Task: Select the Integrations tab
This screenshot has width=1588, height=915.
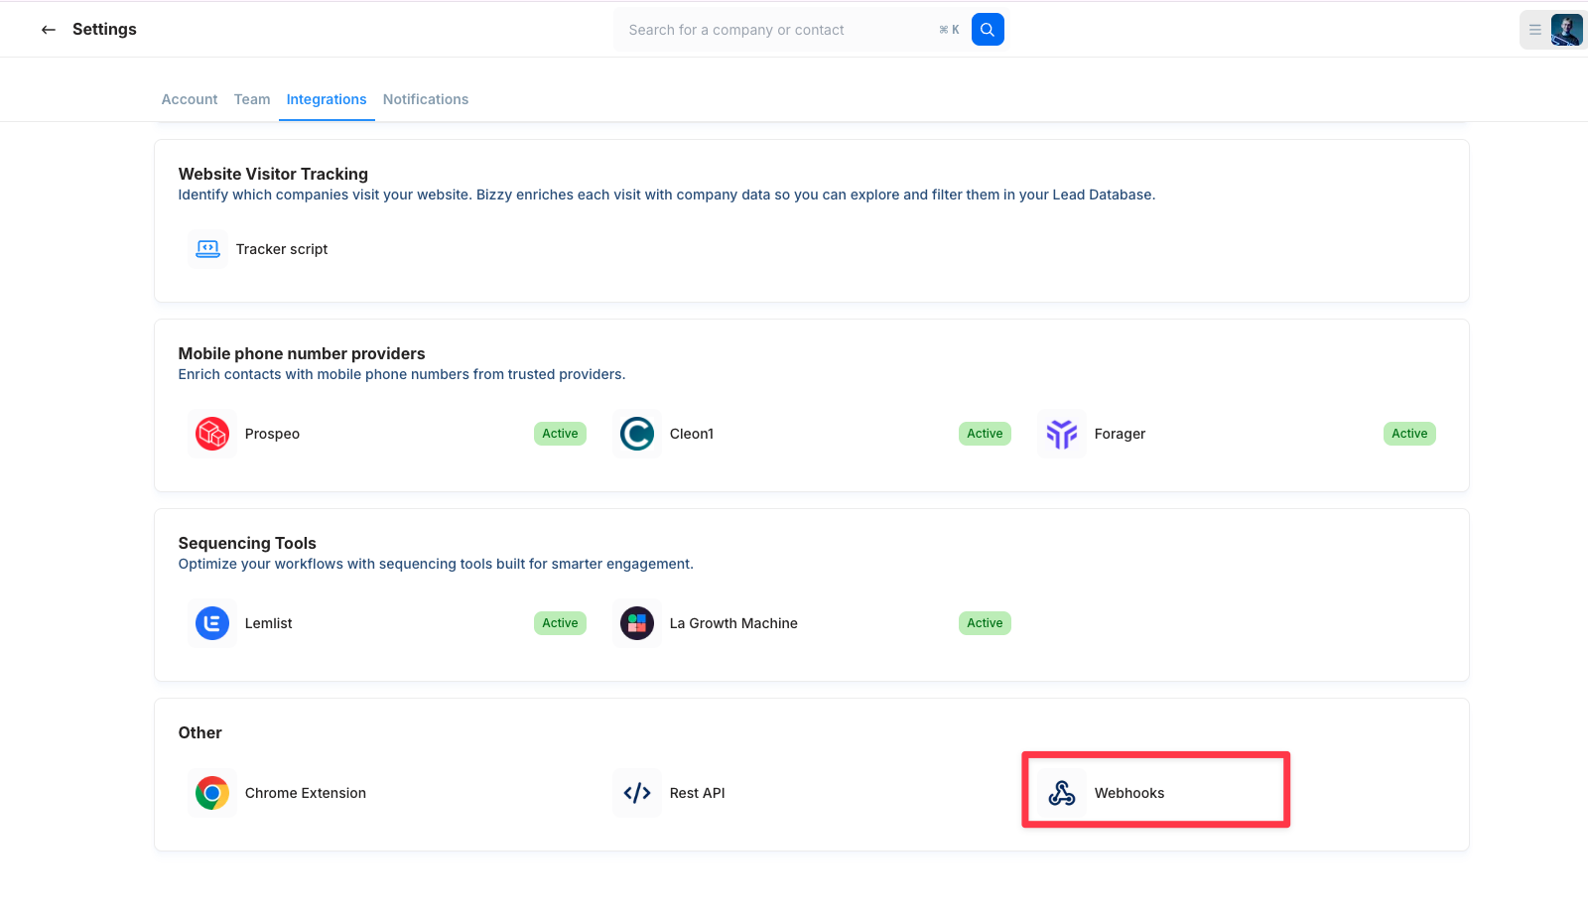Action: (327, 99)
